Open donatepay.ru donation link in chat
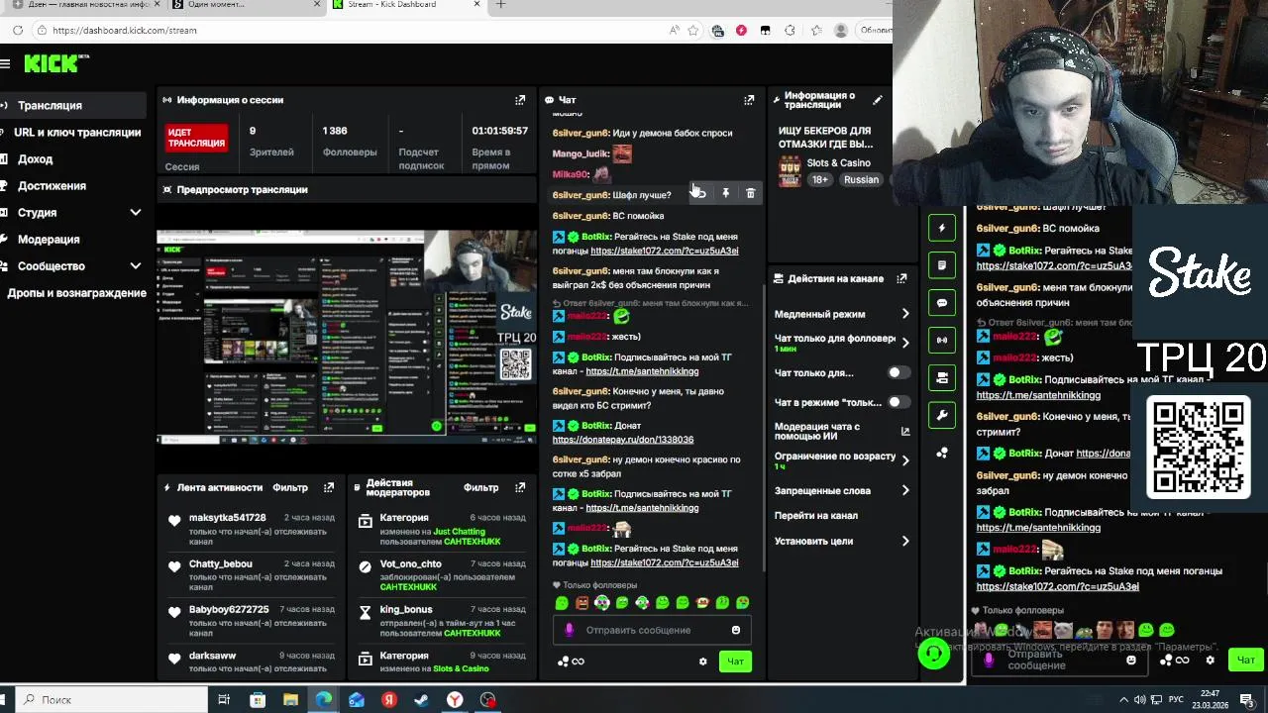 pos(623,440)
